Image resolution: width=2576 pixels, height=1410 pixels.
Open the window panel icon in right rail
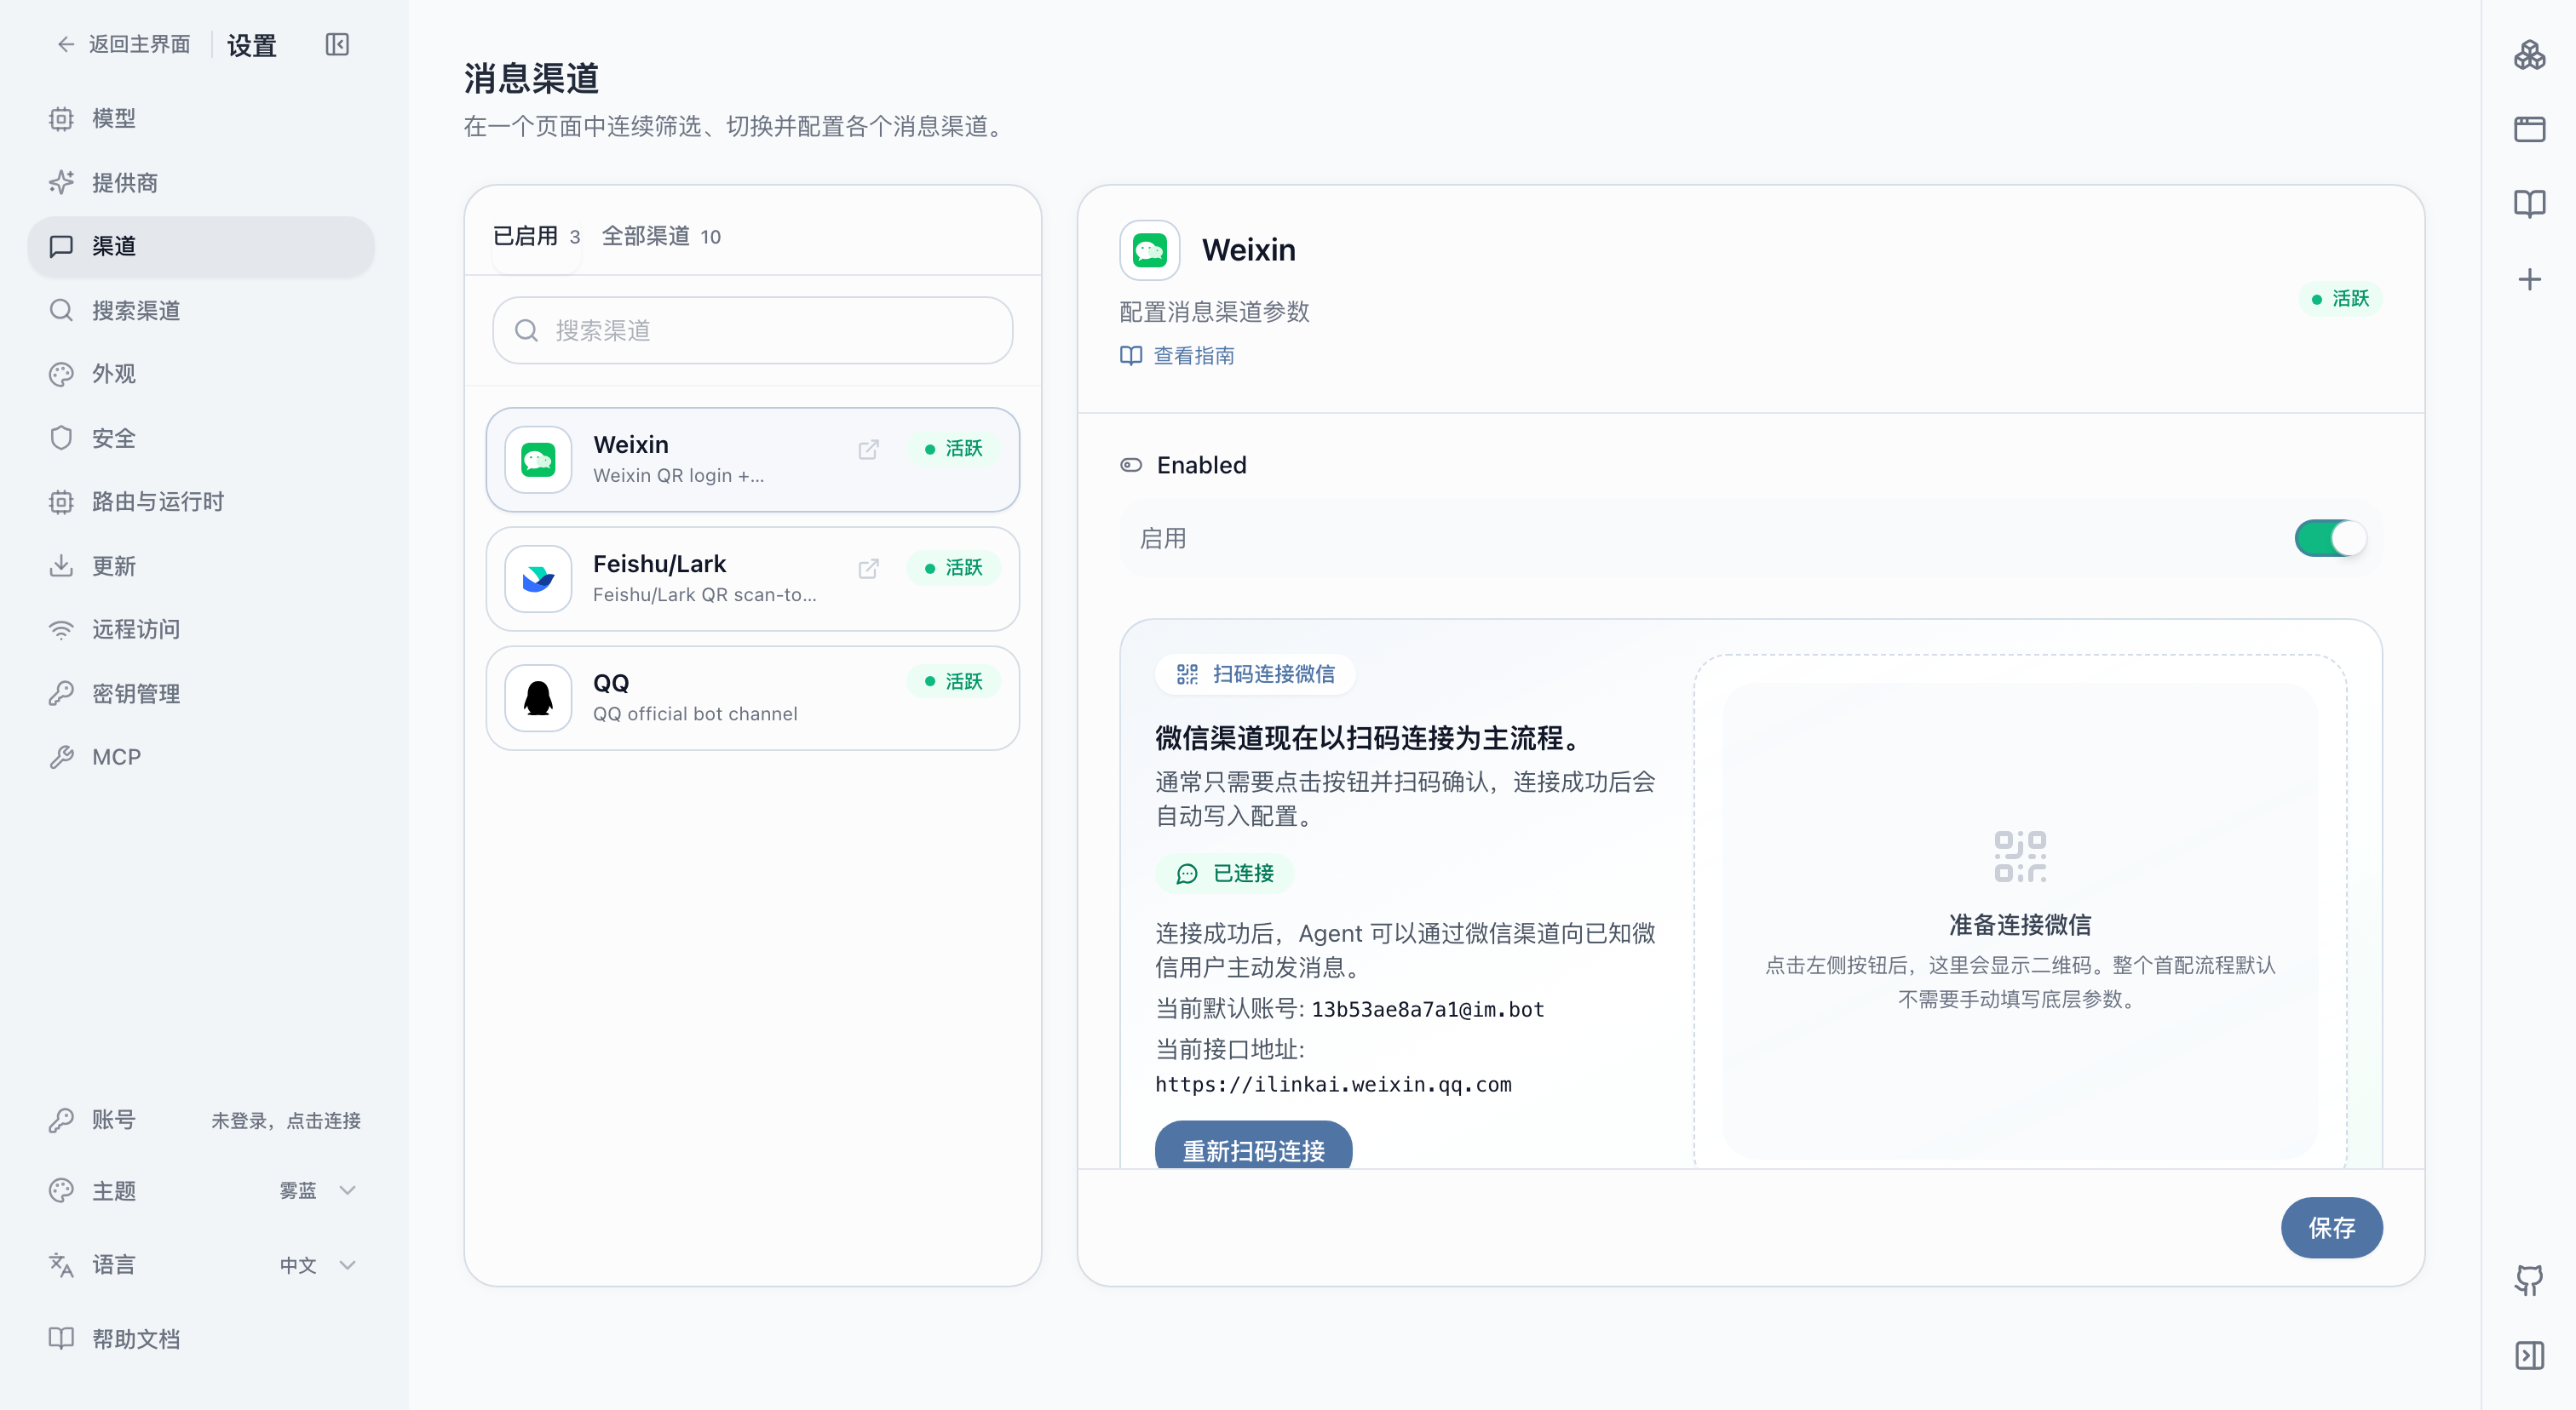pyautogui.click(x=2529, y=130)
